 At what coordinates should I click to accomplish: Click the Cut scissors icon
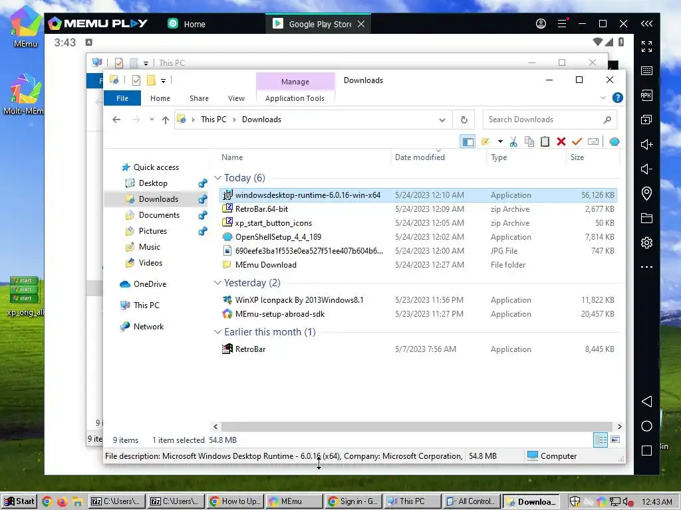pos(513,142)
